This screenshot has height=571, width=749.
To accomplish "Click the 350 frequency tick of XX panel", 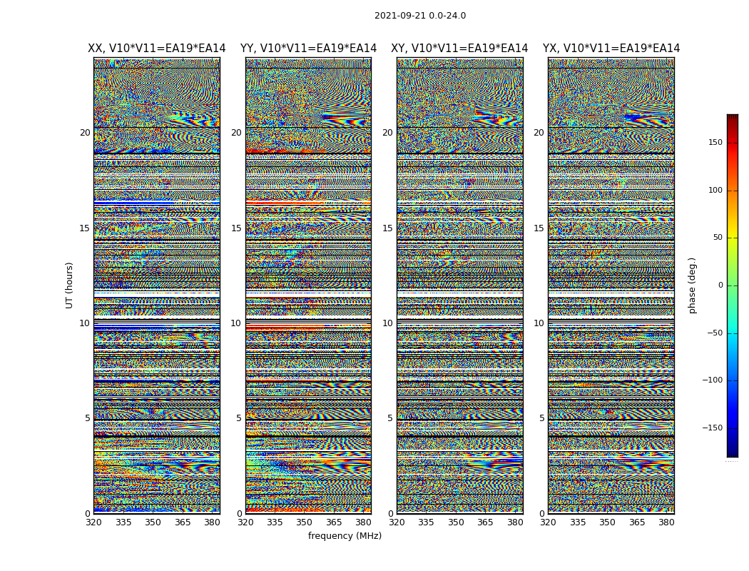I will point(153,522).
